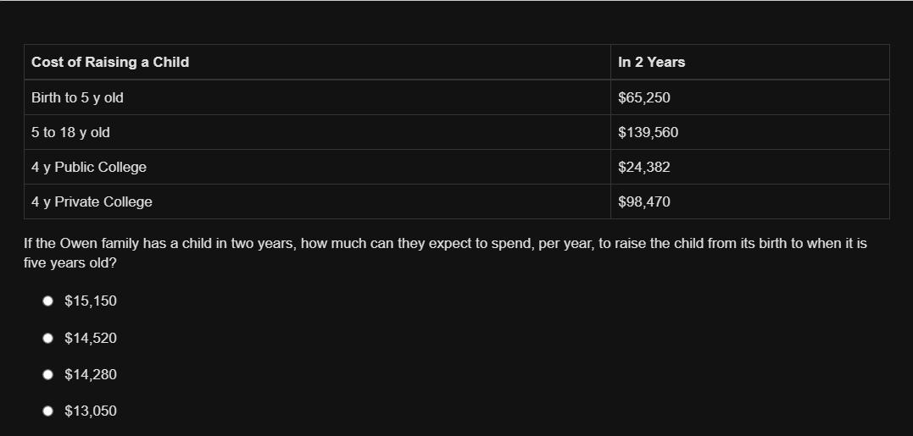Click the Birth to 5 y old row

[x=456, y=97]
